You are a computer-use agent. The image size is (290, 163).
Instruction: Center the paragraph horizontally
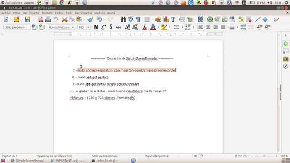[x=208, y=27]
